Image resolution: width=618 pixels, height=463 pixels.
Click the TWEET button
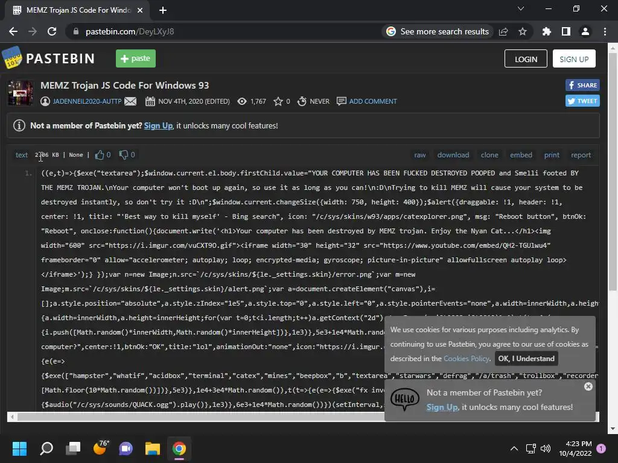point(582,101)
